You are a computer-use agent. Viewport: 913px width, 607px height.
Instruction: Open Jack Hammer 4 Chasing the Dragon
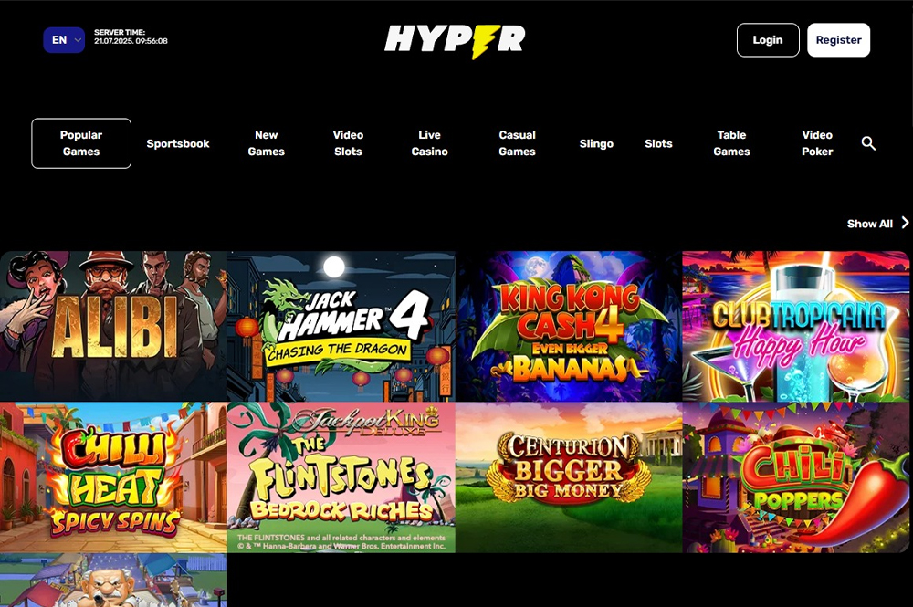341,326
